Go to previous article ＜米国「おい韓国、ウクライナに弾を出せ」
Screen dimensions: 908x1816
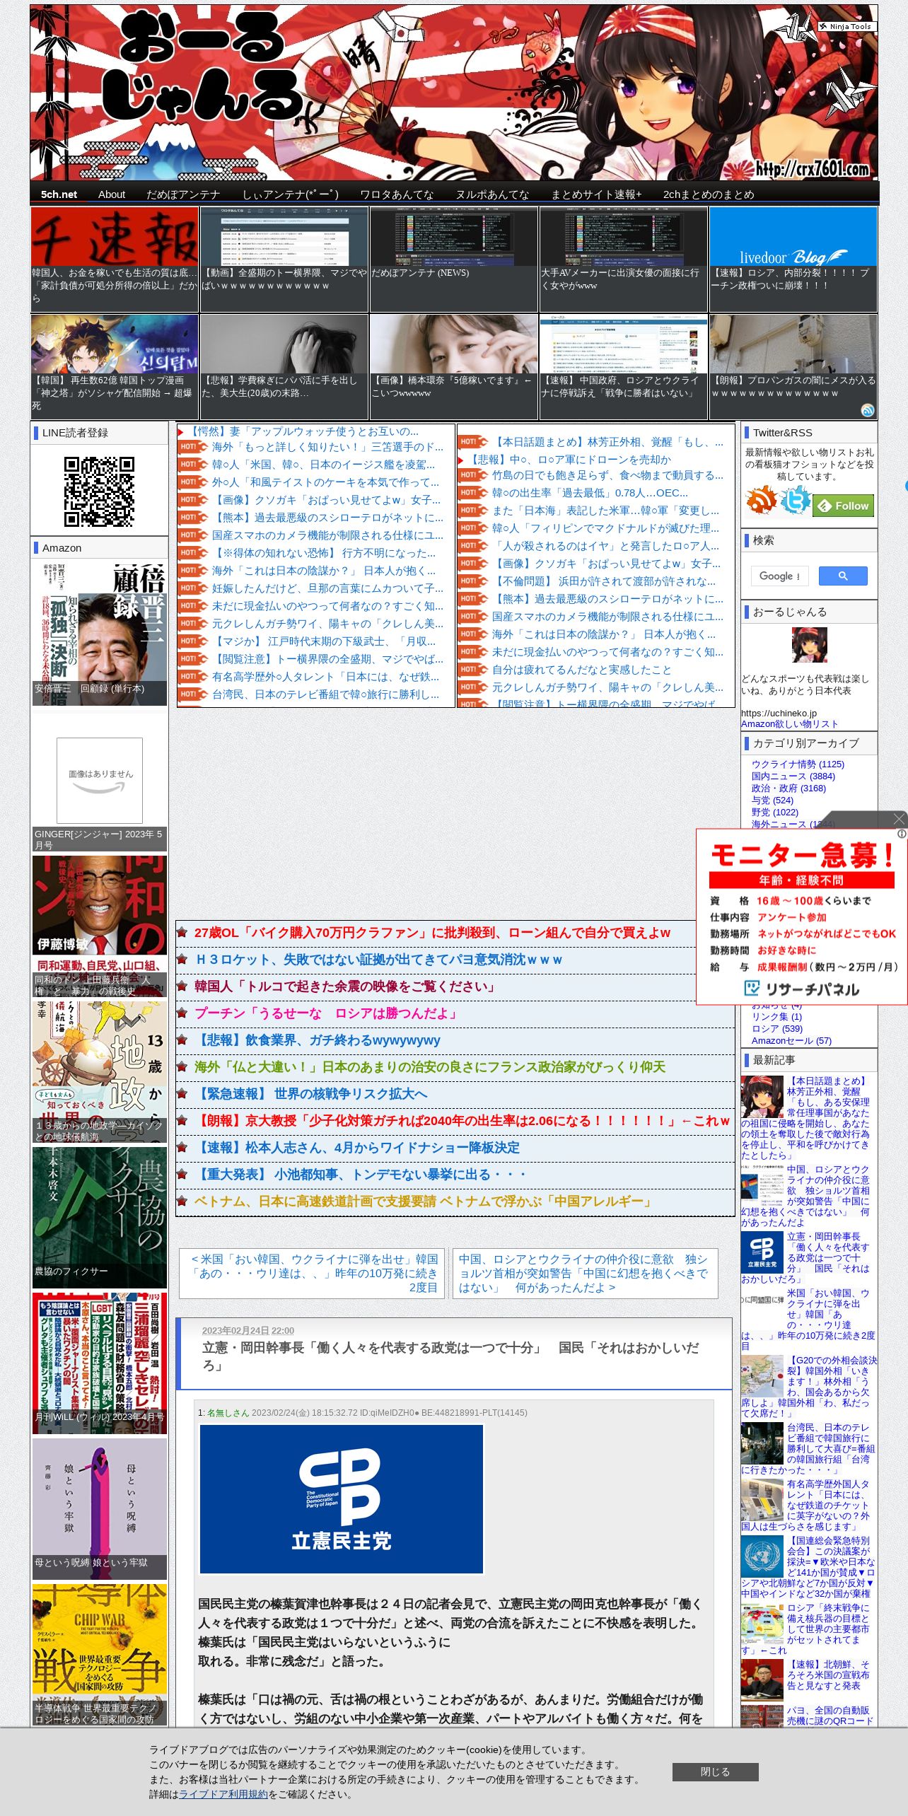(312, 1273)
